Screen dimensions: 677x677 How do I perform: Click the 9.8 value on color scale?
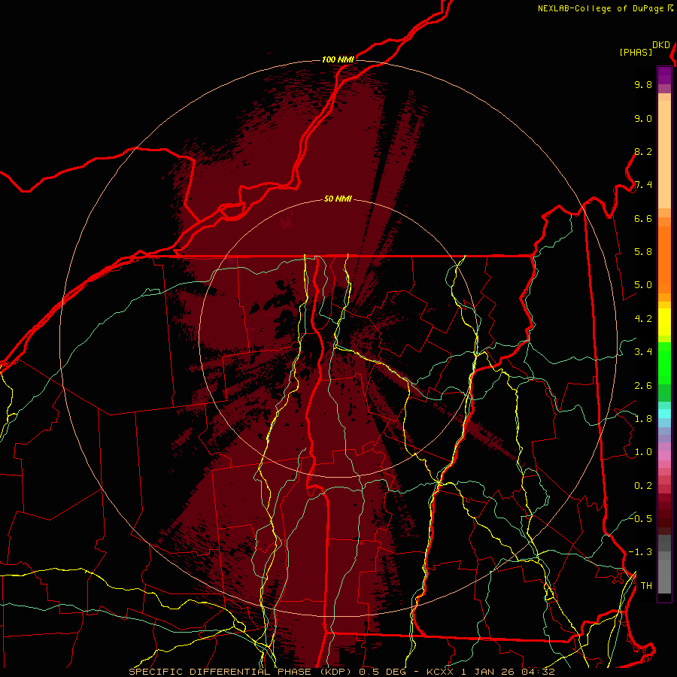click(643, 84)
